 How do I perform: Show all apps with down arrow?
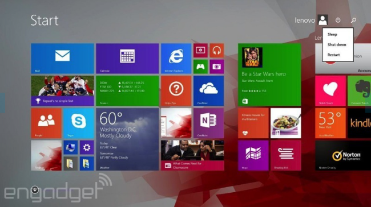coord(35,189)
